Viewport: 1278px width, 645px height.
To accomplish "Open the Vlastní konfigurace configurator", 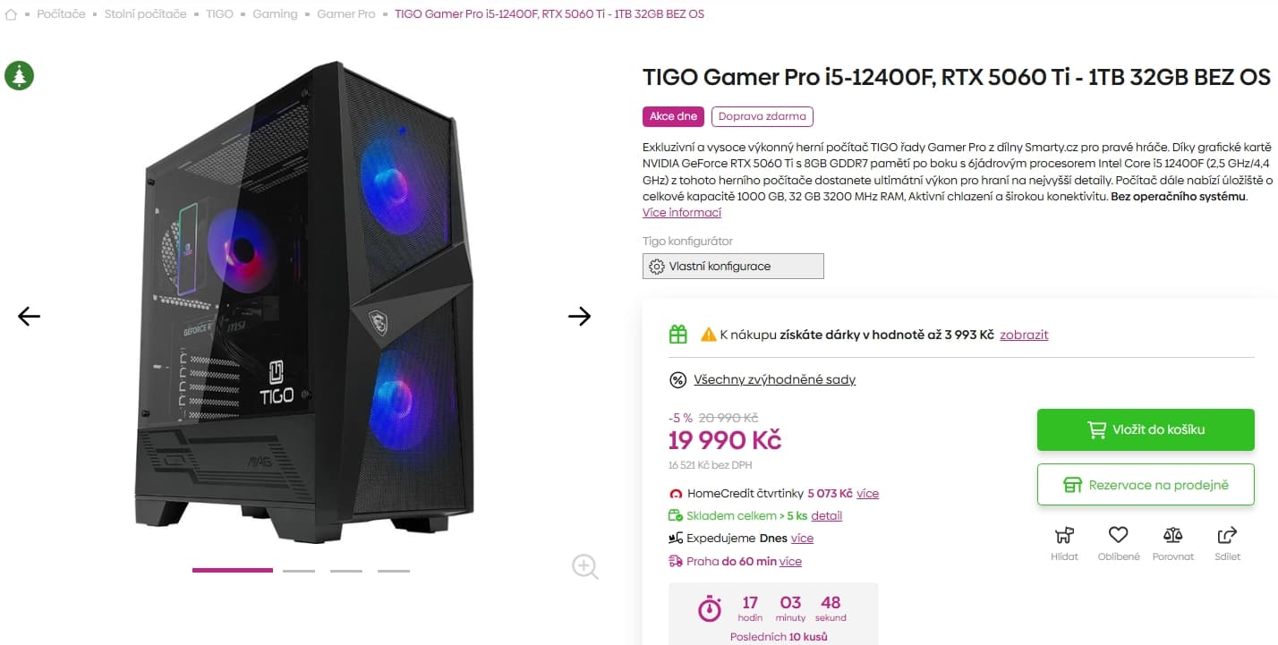I will 733,266.
